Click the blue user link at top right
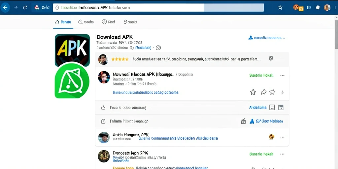This screenshot has width=338, height=169. 267,38
